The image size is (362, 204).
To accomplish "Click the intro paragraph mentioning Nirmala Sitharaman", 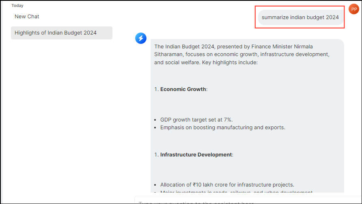I will (x=241, y=54).
